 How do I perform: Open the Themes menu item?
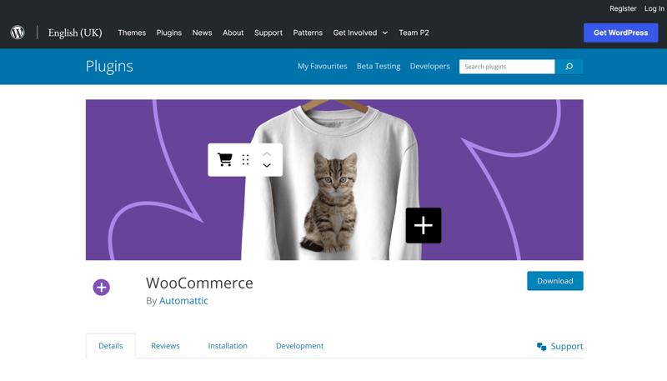(x=132, y=33)
